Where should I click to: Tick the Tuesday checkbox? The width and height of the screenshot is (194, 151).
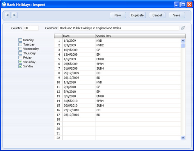(x=20, y=44)
